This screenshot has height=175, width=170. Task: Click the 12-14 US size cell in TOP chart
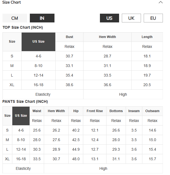pyautogui.click(x=38, y=75)
